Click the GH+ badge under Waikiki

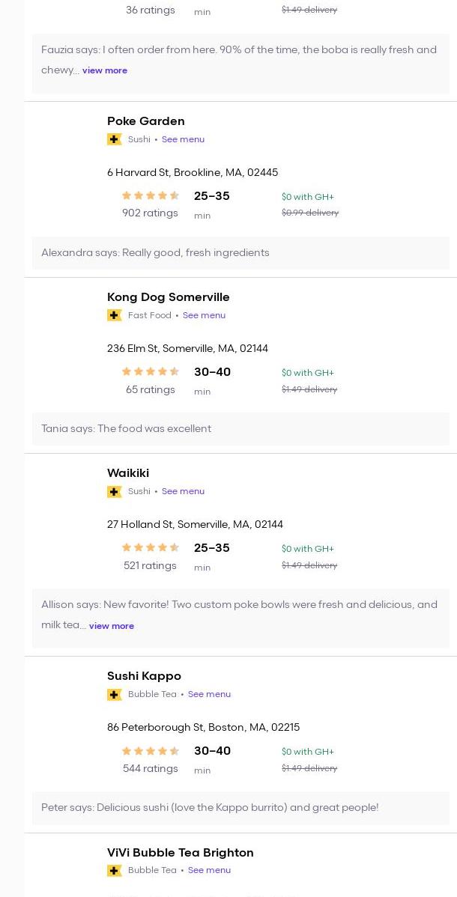coord(115,491)
